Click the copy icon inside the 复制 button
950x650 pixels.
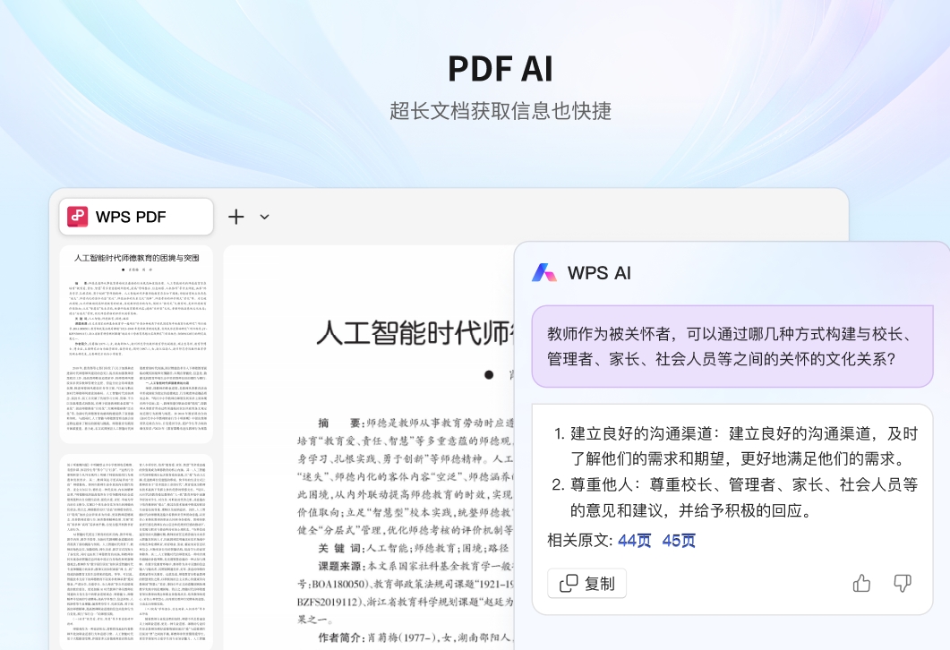570,583
